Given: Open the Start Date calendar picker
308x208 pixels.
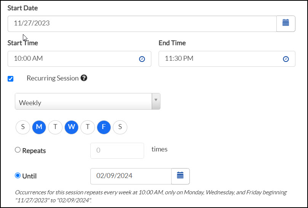Looking at the screenshot, I should [286, 24].
